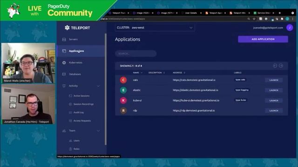Click the Active Sessions icon
298x167 pixels.
click(x=70, y=96)
